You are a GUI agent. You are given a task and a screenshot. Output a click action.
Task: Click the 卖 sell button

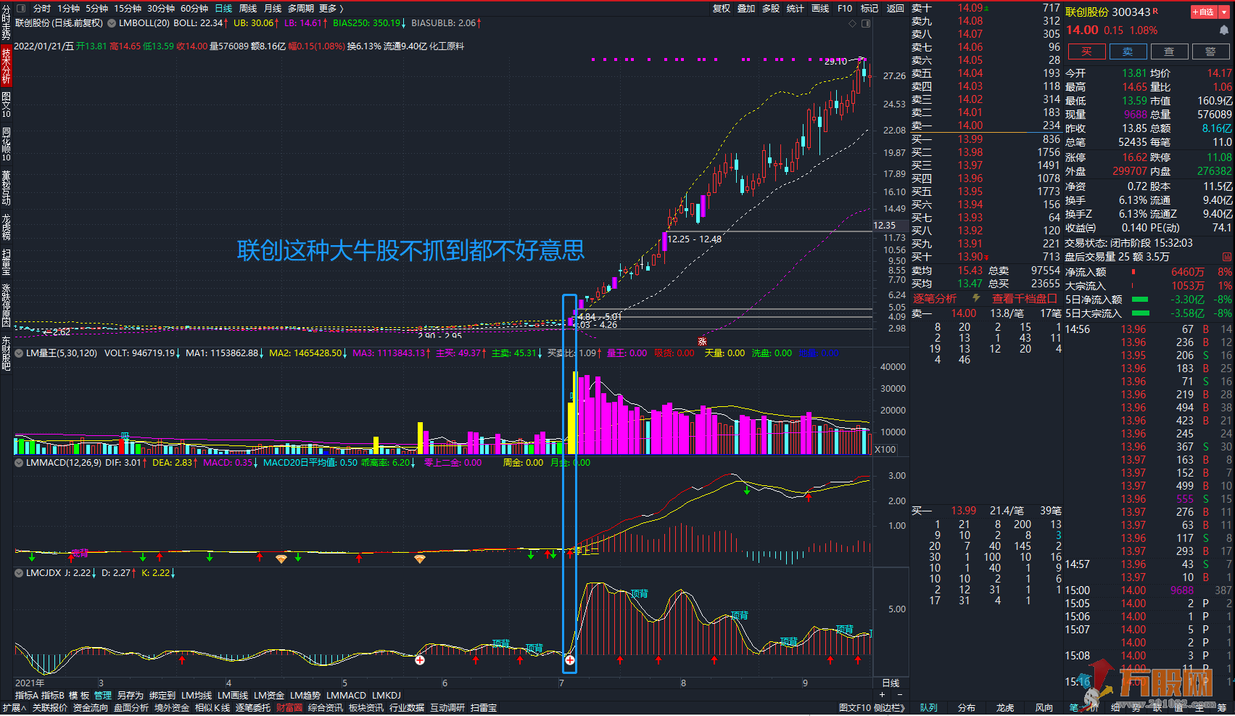pyautogui.click(x=1128, y=52)
